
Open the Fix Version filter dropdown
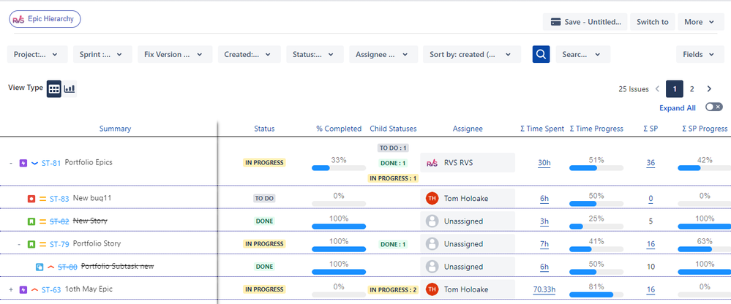click(175, 55)
